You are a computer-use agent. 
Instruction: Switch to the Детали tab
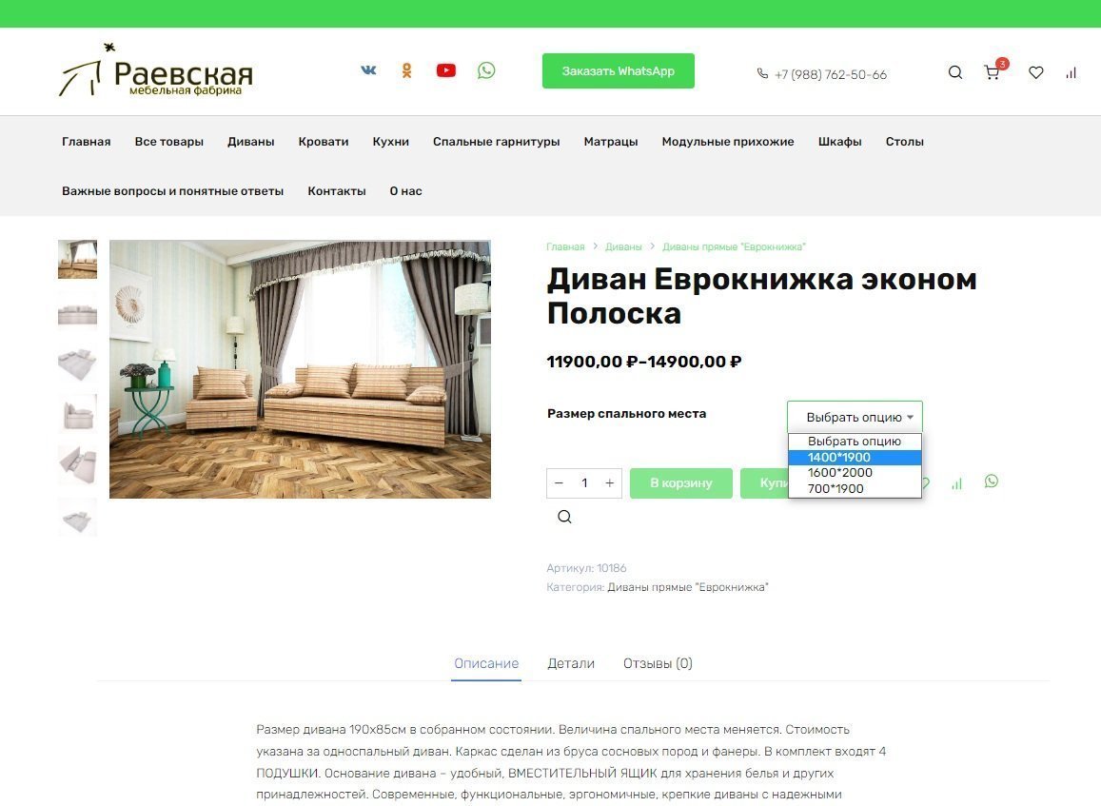(x=571, y=663)
